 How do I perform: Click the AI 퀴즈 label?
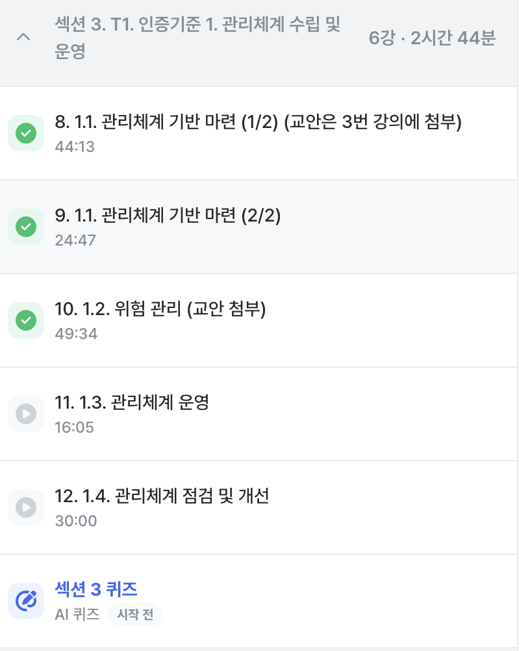(x=77, y=615)
